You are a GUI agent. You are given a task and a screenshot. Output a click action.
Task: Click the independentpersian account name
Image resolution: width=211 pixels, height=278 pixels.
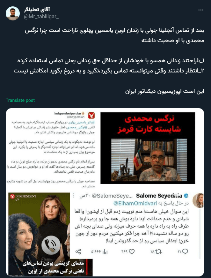click(x=68, y=114)
